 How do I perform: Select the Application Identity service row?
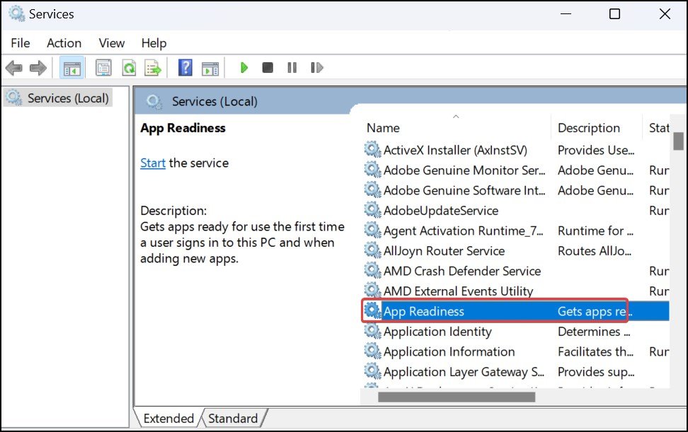click(x=437, y=332)
